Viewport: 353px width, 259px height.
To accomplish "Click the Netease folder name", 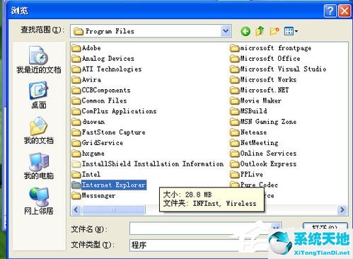I will point(253,132).
